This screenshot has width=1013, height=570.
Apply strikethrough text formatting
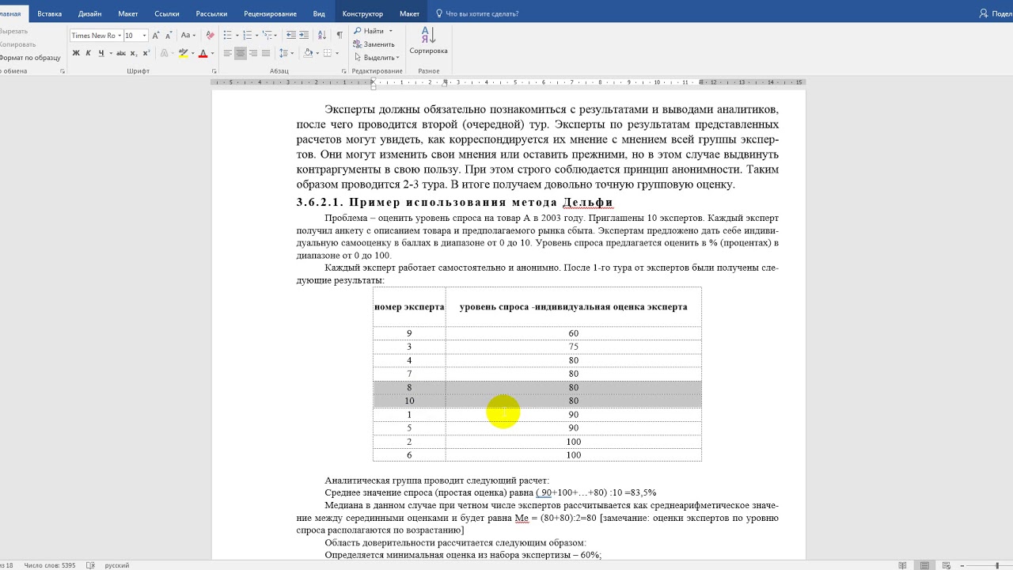point(121,53)
